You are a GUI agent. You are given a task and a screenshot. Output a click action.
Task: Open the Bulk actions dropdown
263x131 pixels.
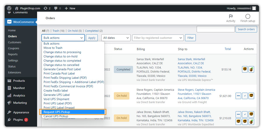[63, 38]
